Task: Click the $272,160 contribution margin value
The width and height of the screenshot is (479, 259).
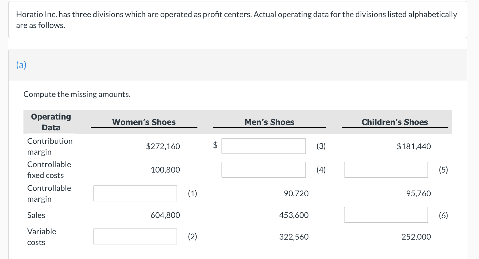Action: [163, 146]
